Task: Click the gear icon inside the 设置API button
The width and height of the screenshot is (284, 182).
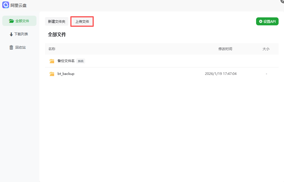Action: [261, 21]
